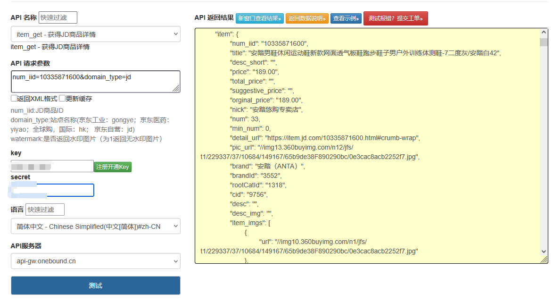Click the detail_url item.jd.com link text
Viewport: 553px width, 302px height.
click(x=342, y=138)
